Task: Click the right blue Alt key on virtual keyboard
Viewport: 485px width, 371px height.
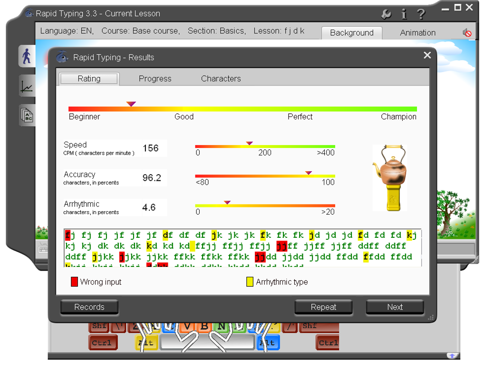Action: pos(269,342)
